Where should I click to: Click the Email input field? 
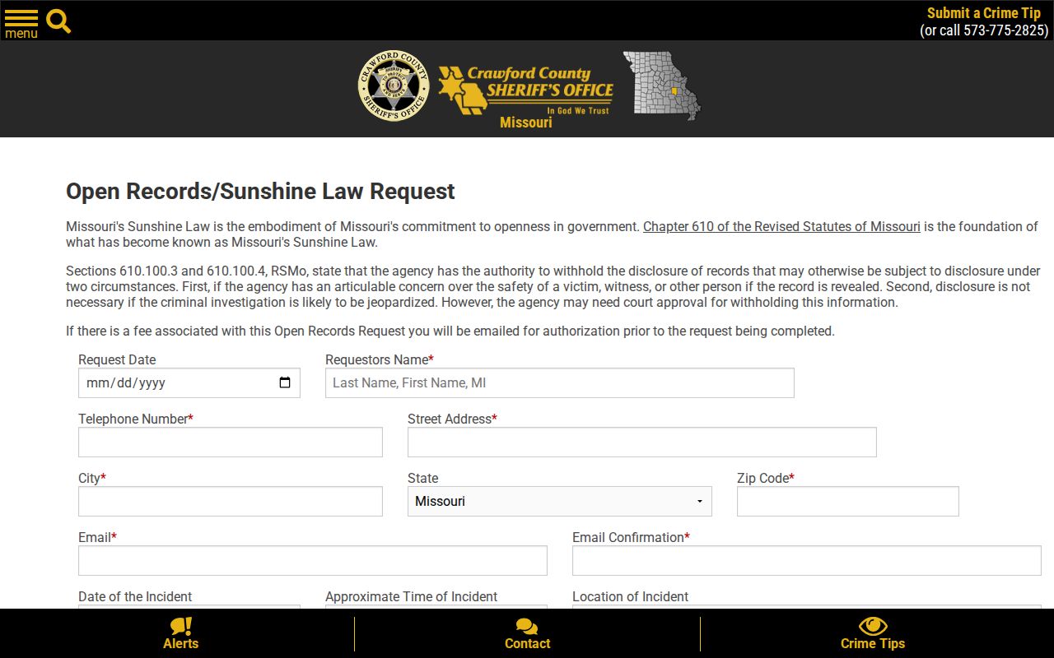click(313, 560)
